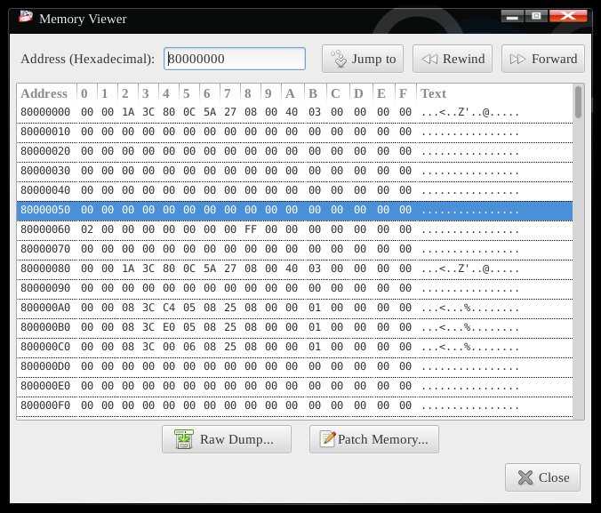This screenshot has height=513, width=601.
Task: Select memory row at address 800000A0
Action: 293,308
